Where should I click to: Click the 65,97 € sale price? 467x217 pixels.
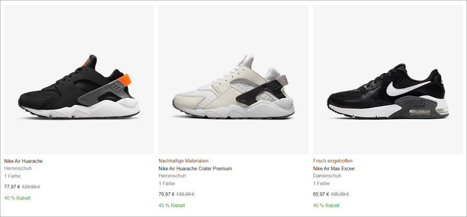point(321,194)
